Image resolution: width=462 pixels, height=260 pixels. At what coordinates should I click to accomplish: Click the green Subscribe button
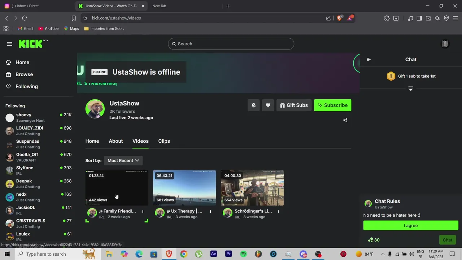coord(332,105)
